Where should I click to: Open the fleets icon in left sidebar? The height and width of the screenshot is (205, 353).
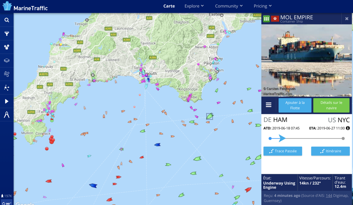pos(7,47)
